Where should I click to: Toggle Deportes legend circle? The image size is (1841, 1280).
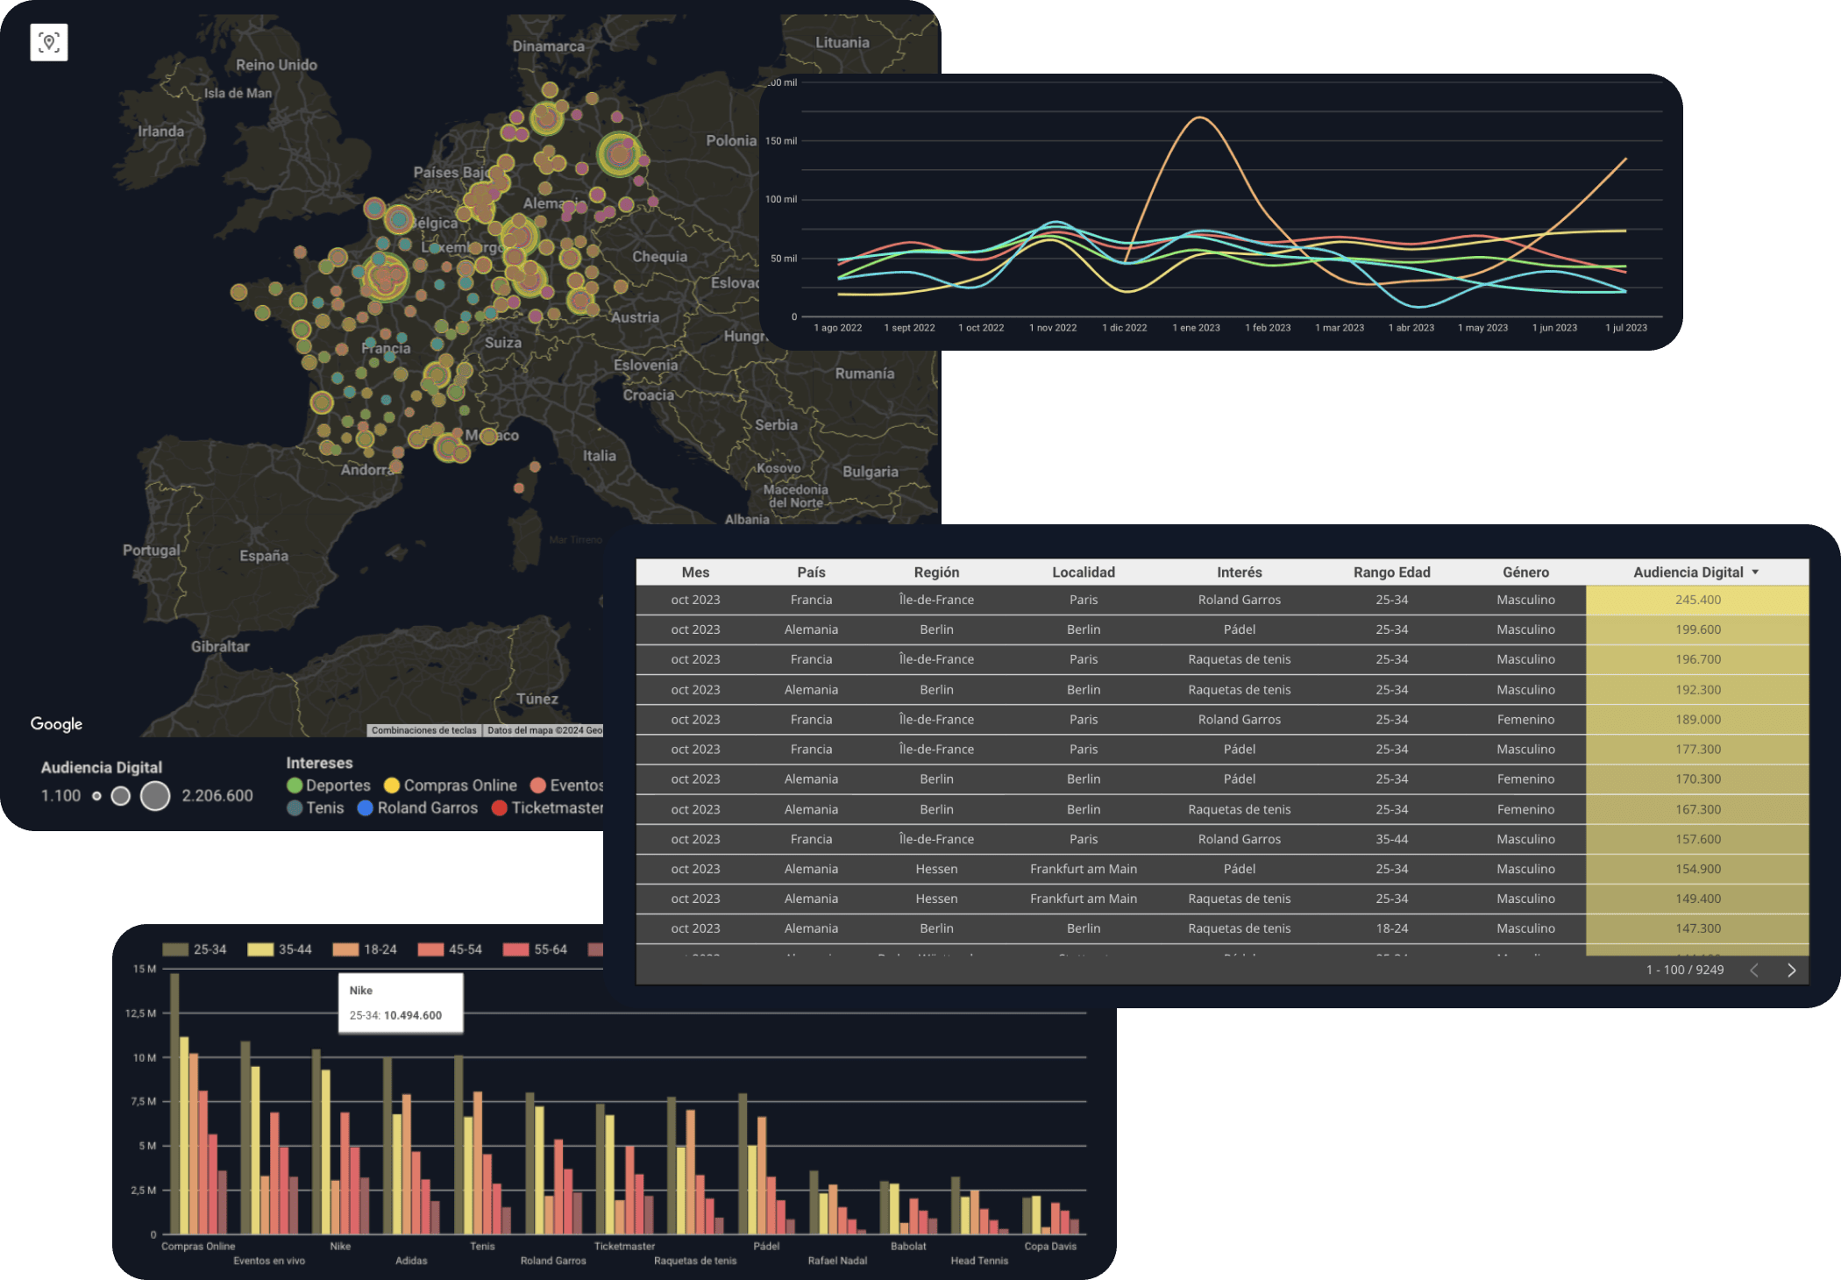295,786
